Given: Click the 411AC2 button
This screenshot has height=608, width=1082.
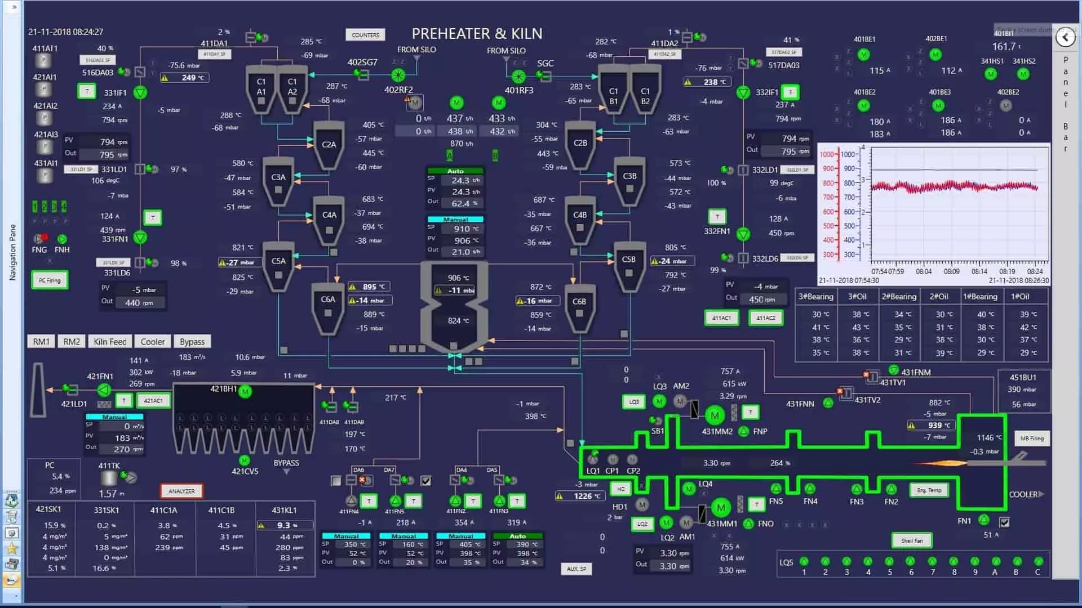Looking at the screenshot, I should point(766,318).
